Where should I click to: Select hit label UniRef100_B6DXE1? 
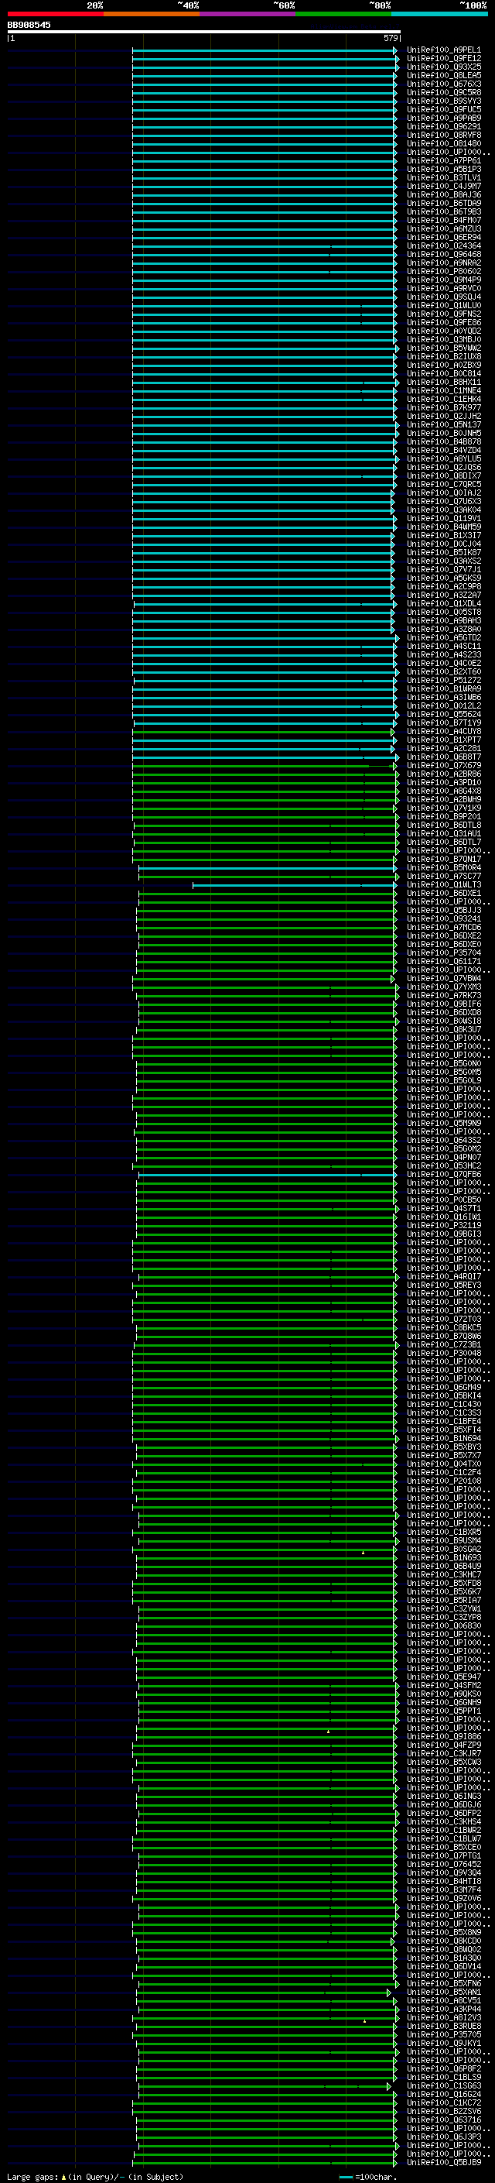[443, 893]
